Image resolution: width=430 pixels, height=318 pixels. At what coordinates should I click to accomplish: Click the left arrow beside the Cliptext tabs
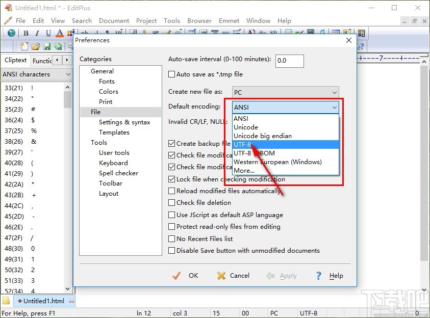(57, 60)
